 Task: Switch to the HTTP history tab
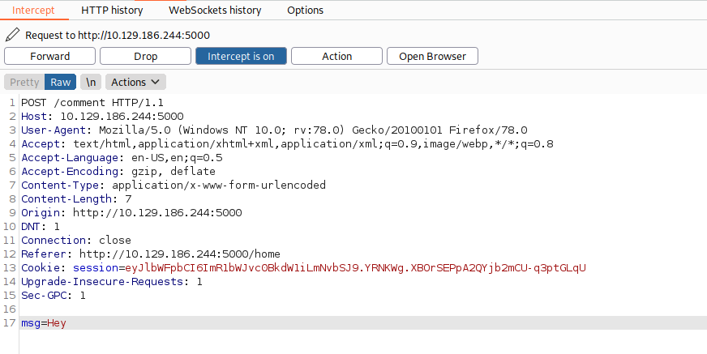click(x=112, y=11)
